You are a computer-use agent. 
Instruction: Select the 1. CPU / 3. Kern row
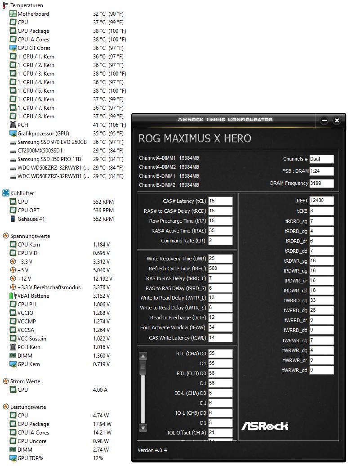click(68, 73)
